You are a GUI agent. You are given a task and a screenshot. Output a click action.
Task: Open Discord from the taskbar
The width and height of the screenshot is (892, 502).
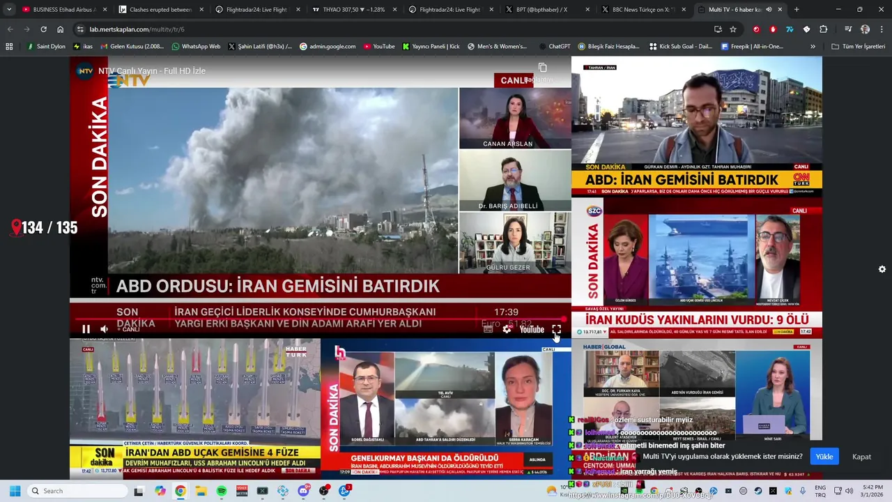click(303, 491)
